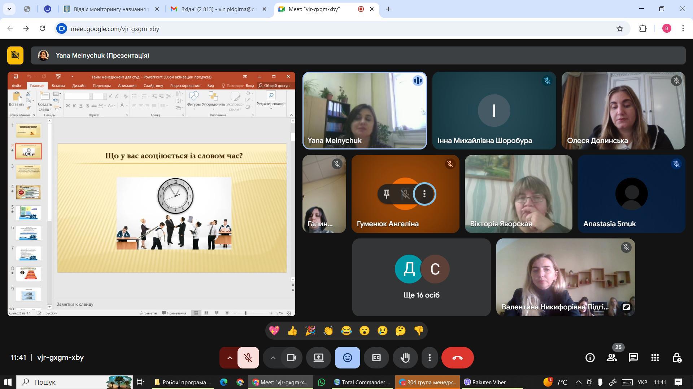The height and width of the screenshot is (389, 693).
Task: Open the people list icon
Action: pyautogui.click(x=612, y=358)
